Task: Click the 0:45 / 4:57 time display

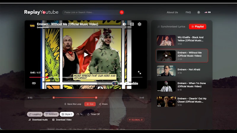Action: pyautogui.click(x=36, y=72)
